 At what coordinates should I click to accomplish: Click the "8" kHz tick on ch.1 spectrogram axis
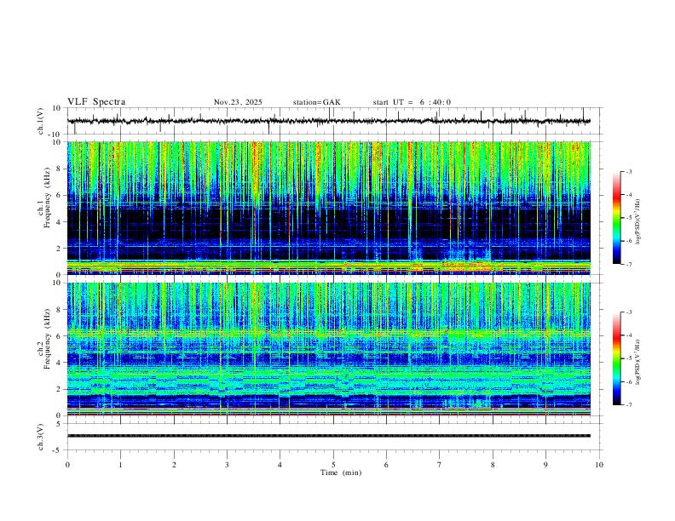coord(59,169)
